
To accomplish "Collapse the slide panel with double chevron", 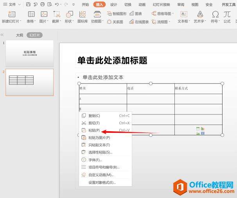I will tap(2, 35).
